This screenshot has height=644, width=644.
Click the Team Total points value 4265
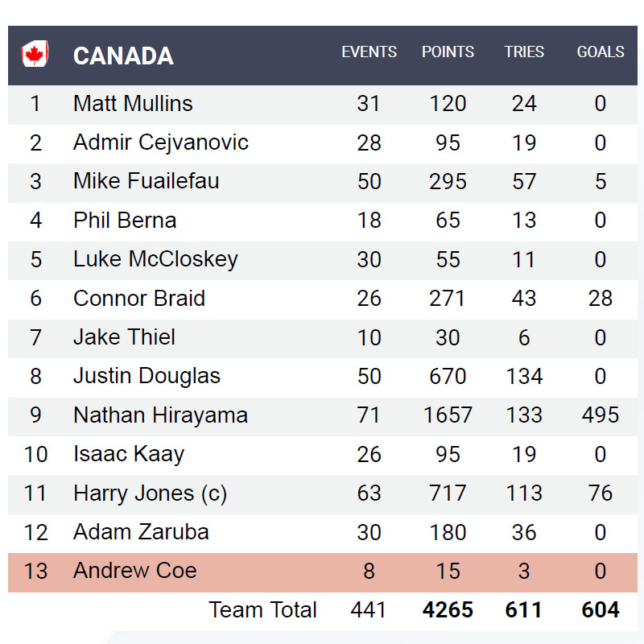pos(448,609)
